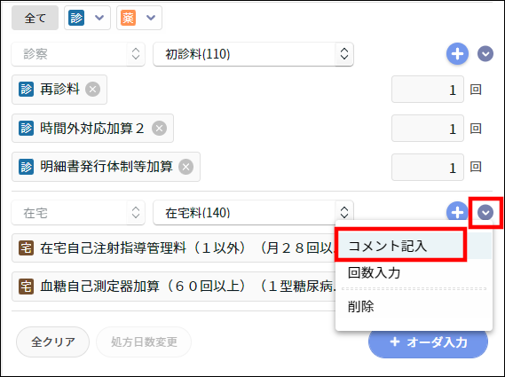This screenshot has width=505, height=377.
Task: Remove the 明細書発行体制等加算 item
Action: point(185,167)
